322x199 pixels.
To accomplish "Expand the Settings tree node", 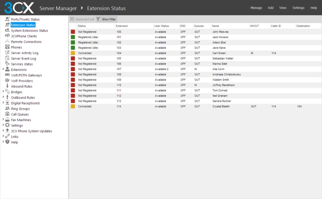I will pyautogui.click(x=3, y=125).
